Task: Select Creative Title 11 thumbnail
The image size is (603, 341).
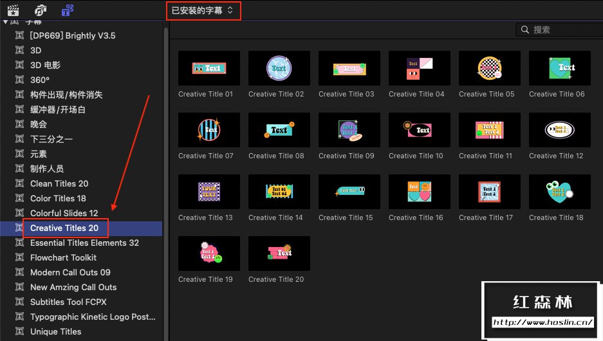Action: (x=490, y=130)
